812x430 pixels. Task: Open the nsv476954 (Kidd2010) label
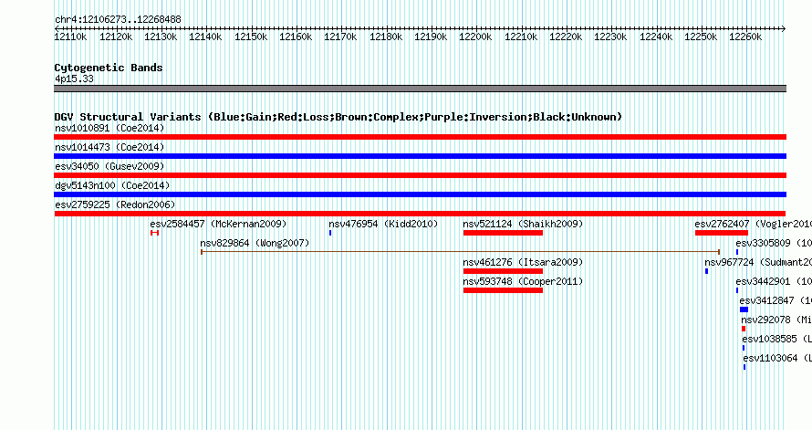[383, 224]
